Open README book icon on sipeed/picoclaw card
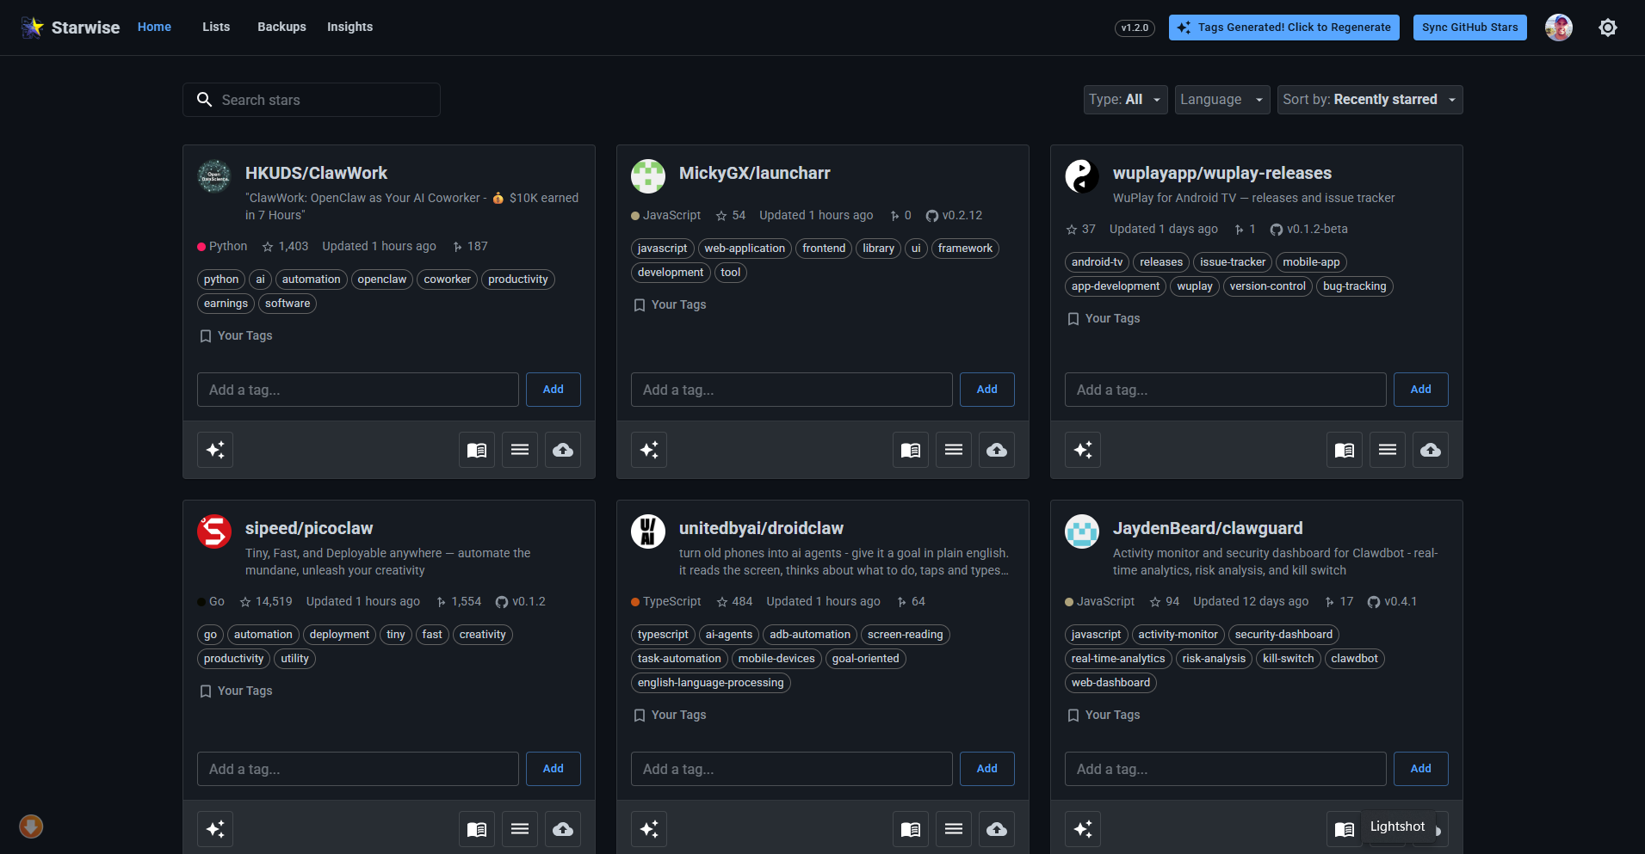This screenshot has height=854, width=1645. pos(477,829)
